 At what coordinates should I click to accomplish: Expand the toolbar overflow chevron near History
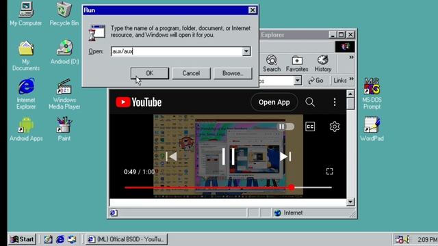coord(351,57)
